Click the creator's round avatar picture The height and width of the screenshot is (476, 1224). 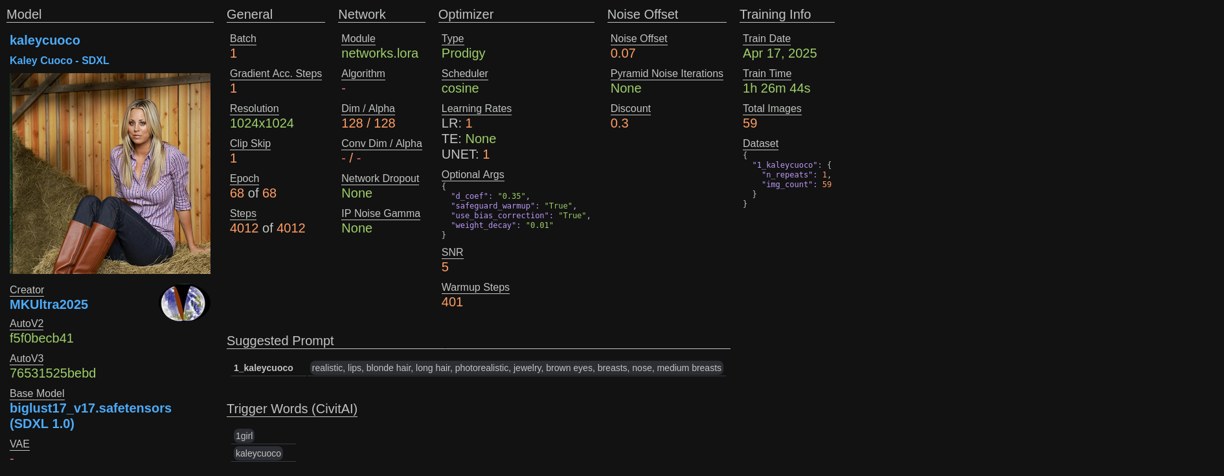click(x=184, y=302)
